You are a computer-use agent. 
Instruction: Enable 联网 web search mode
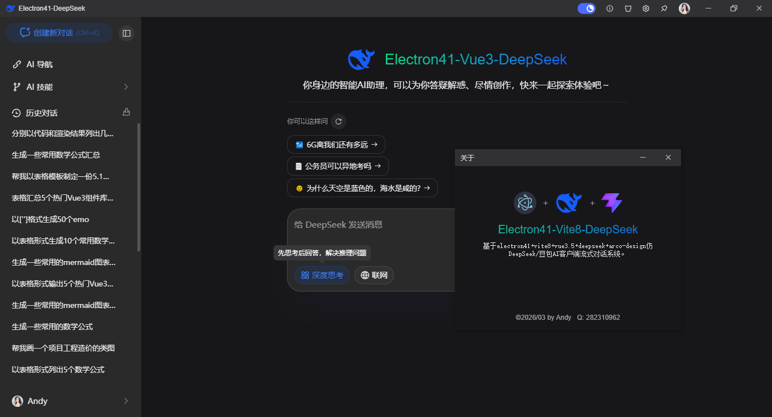click(x=374, y=275)
